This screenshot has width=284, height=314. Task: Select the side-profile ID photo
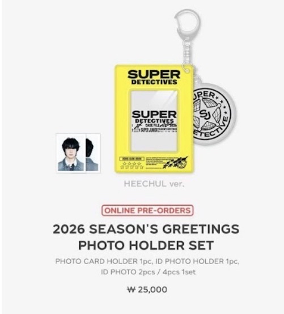coord(92,154)
